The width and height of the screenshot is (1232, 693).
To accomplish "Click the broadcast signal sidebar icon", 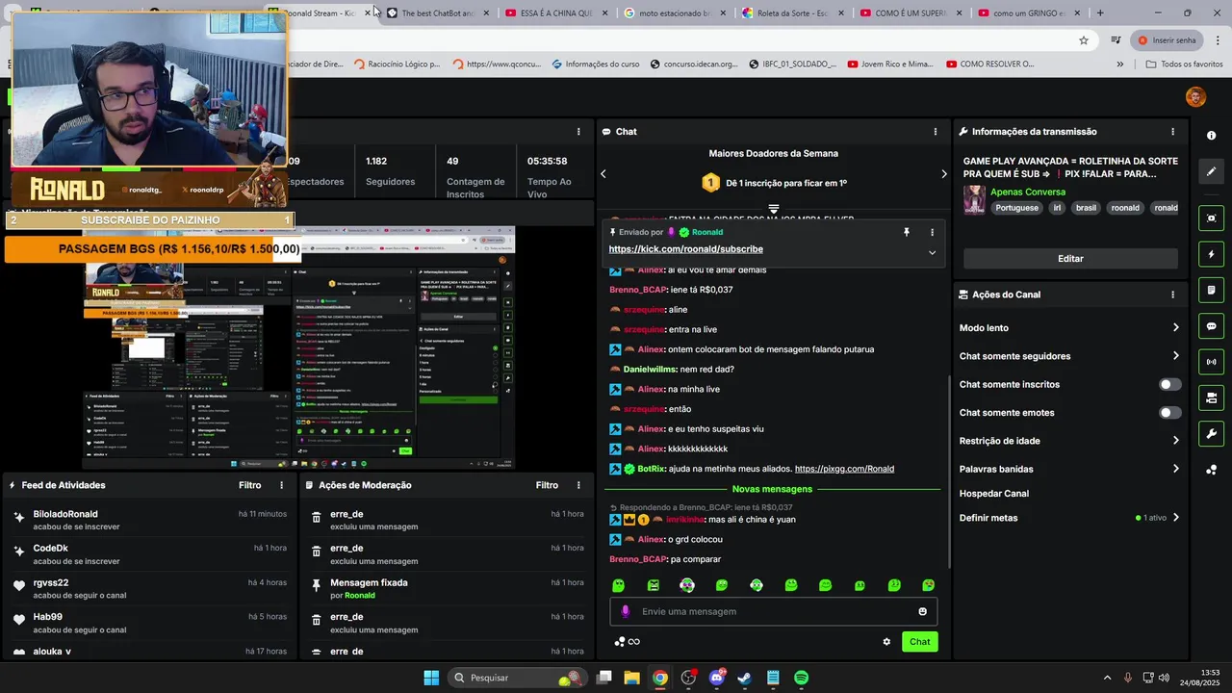I will 1211,362.
